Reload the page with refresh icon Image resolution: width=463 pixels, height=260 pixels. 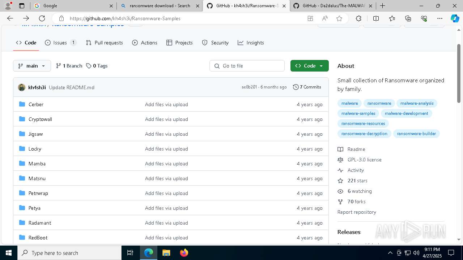[x=42, y=18]
